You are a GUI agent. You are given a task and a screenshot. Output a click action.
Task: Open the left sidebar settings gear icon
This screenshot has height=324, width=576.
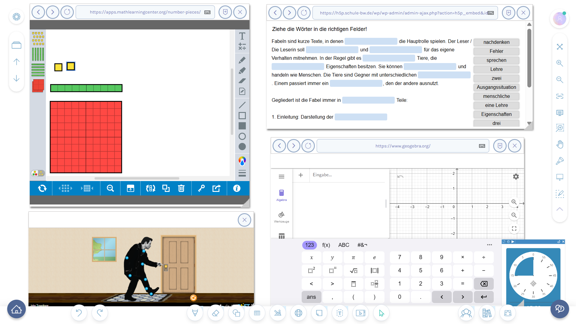(17, 17)
